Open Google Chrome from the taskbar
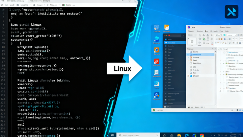 pos(201,135)
